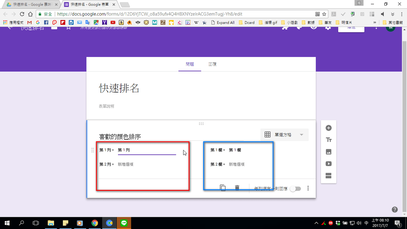Reload the current page
This screenshot has height=229, width=407.
[x=22, y=14]
